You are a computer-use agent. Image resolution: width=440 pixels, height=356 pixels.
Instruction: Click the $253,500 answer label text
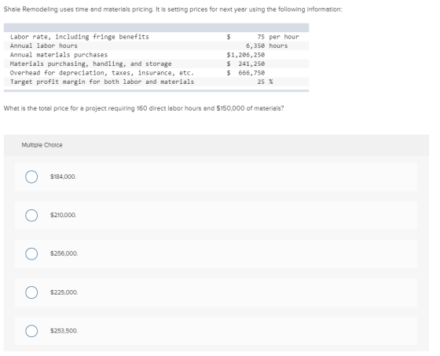(x=64, y=331)
